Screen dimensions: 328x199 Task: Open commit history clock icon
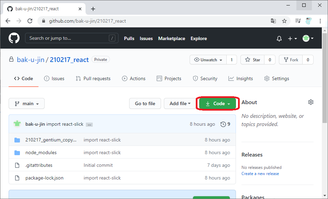pyautogui.click(x=223, y=124)
